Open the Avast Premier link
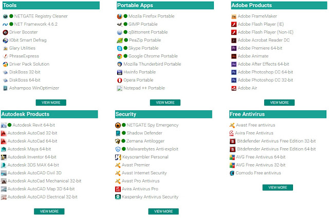Image resolution: width=329 pixels, height=220 pixels. pyautogui.click(x=136, y=165)
